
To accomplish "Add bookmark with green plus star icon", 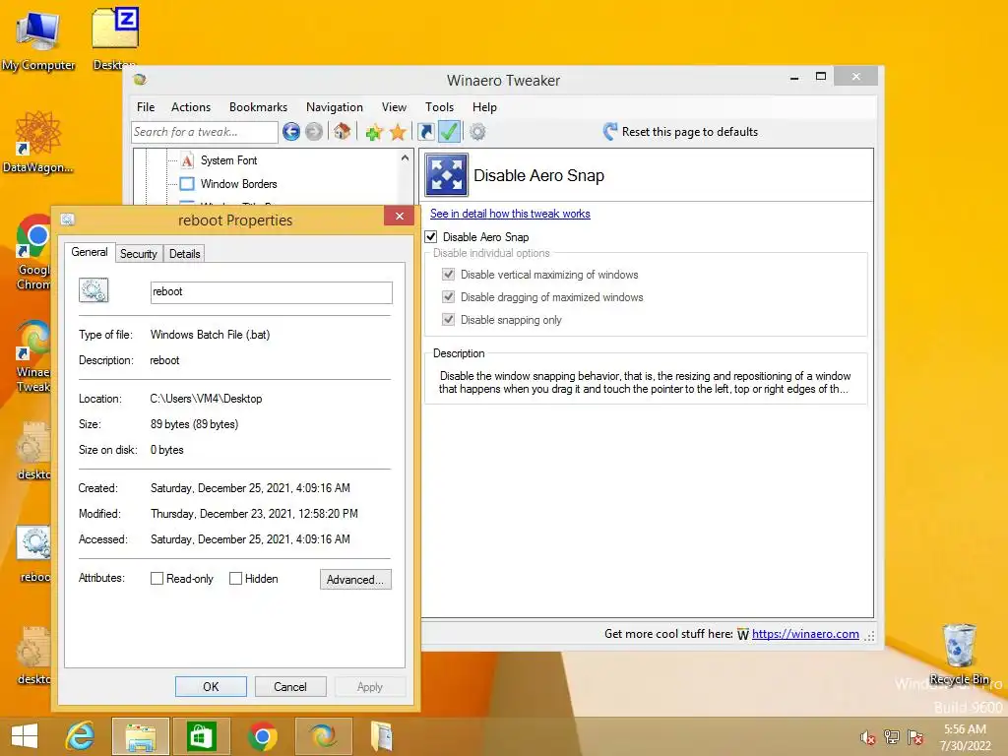I will (374, 133).
